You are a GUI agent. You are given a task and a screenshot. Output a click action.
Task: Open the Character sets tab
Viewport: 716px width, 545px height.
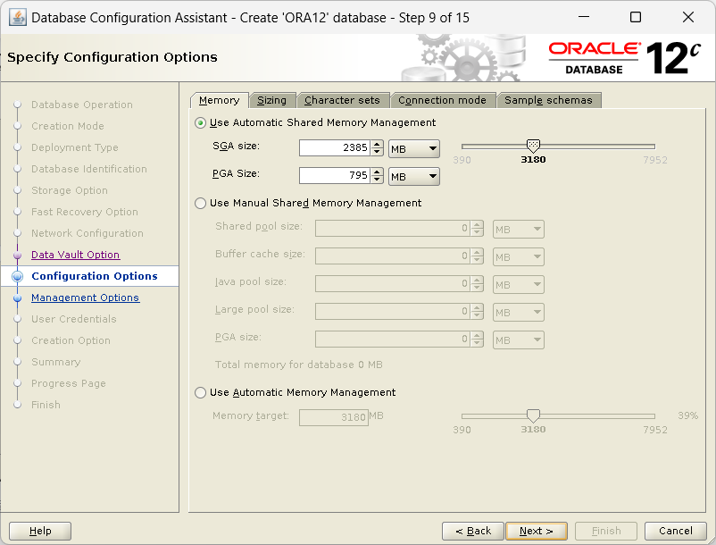click(342, 100)
